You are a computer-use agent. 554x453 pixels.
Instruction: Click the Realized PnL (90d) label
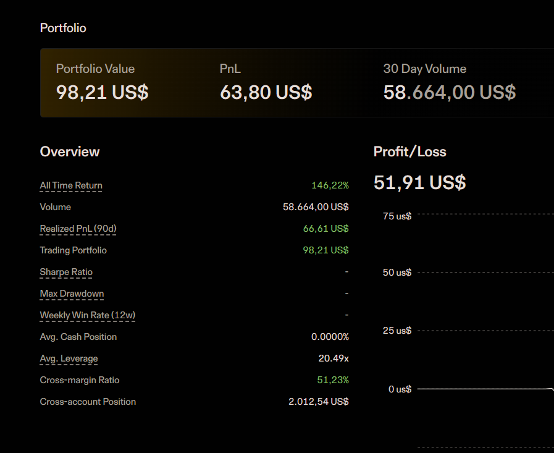point(78,229)
